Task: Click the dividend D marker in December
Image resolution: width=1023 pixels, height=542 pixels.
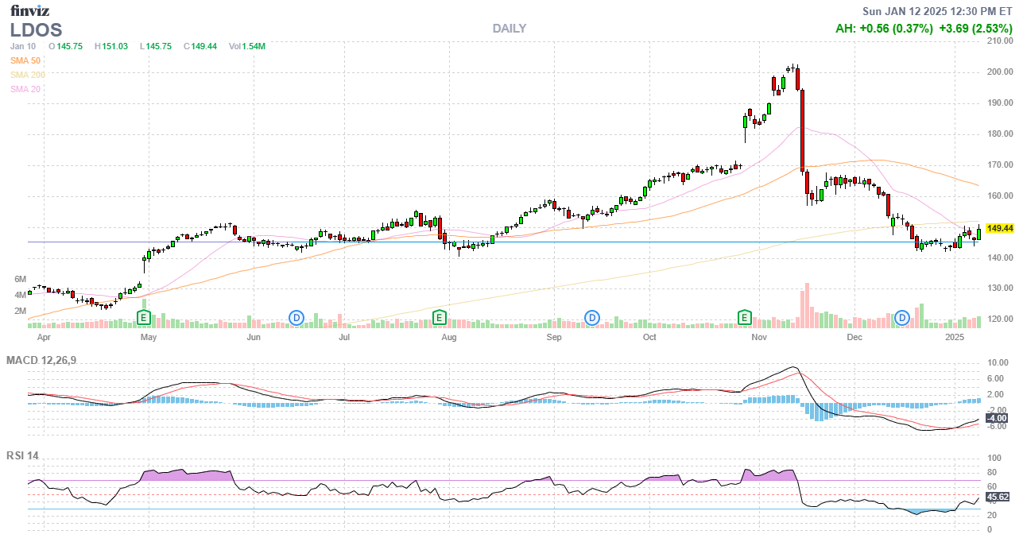Action: [902, 318]
